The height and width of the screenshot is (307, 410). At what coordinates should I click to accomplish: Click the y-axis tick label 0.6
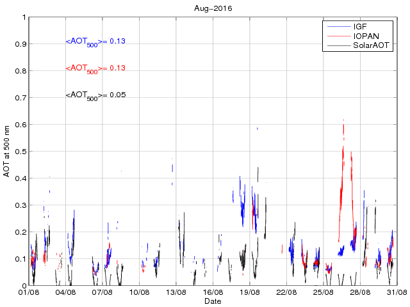[x=20, y=125]
